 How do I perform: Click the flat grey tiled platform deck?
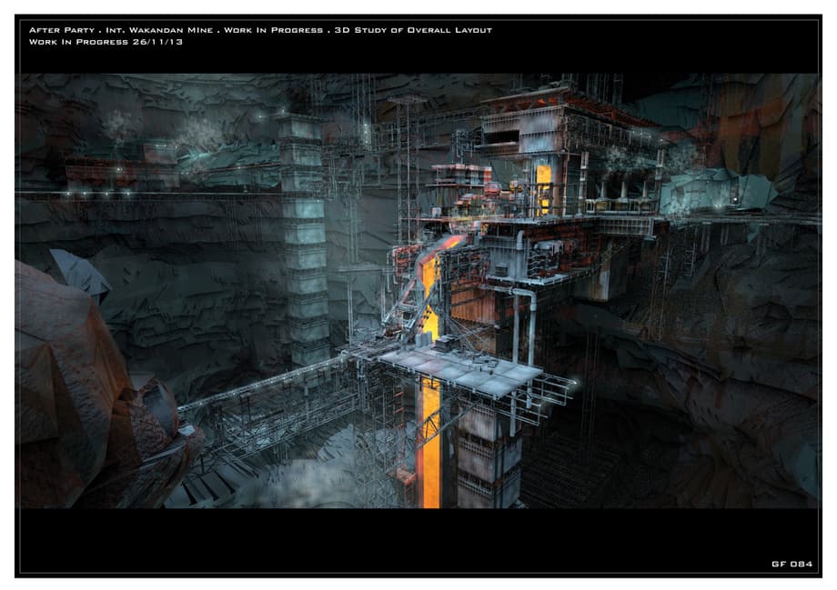pos(459,368)
